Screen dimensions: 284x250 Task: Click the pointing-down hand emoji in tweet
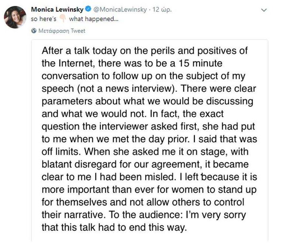coord(63,18)
